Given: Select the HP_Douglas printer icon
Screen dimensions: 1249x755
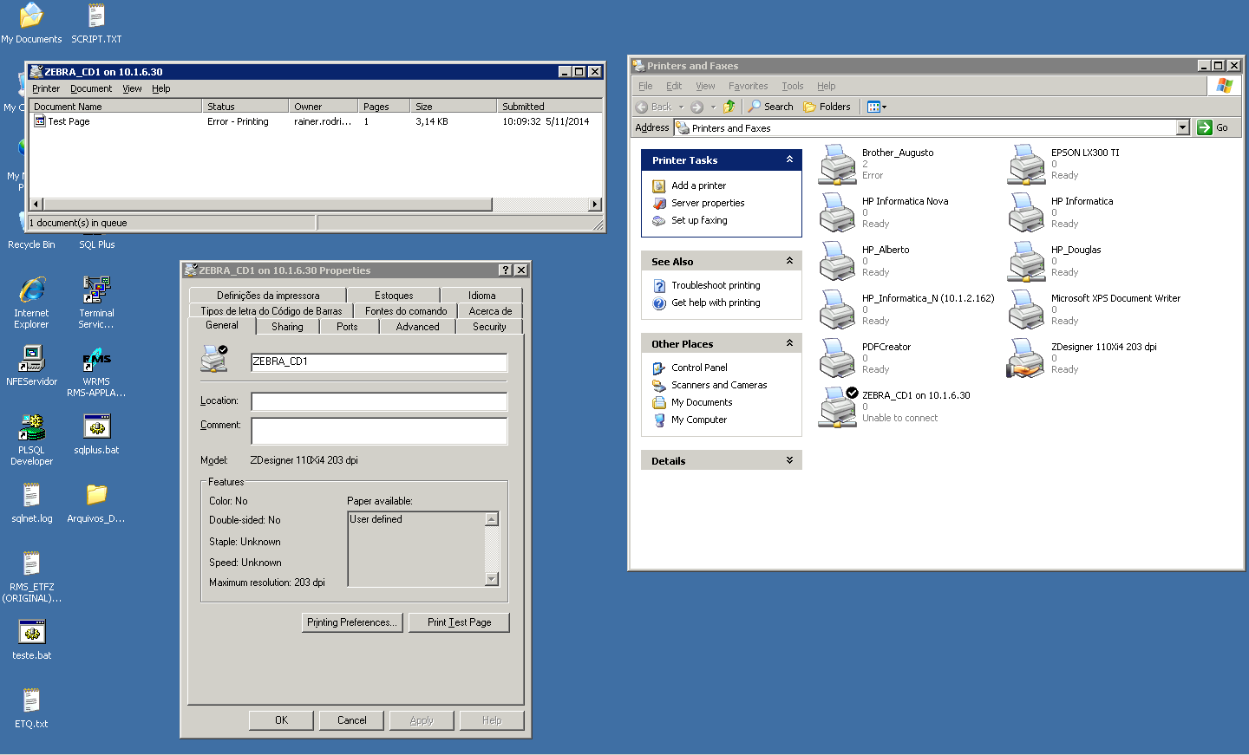Looking at the screenshot, I should (x=1027, y=262).
